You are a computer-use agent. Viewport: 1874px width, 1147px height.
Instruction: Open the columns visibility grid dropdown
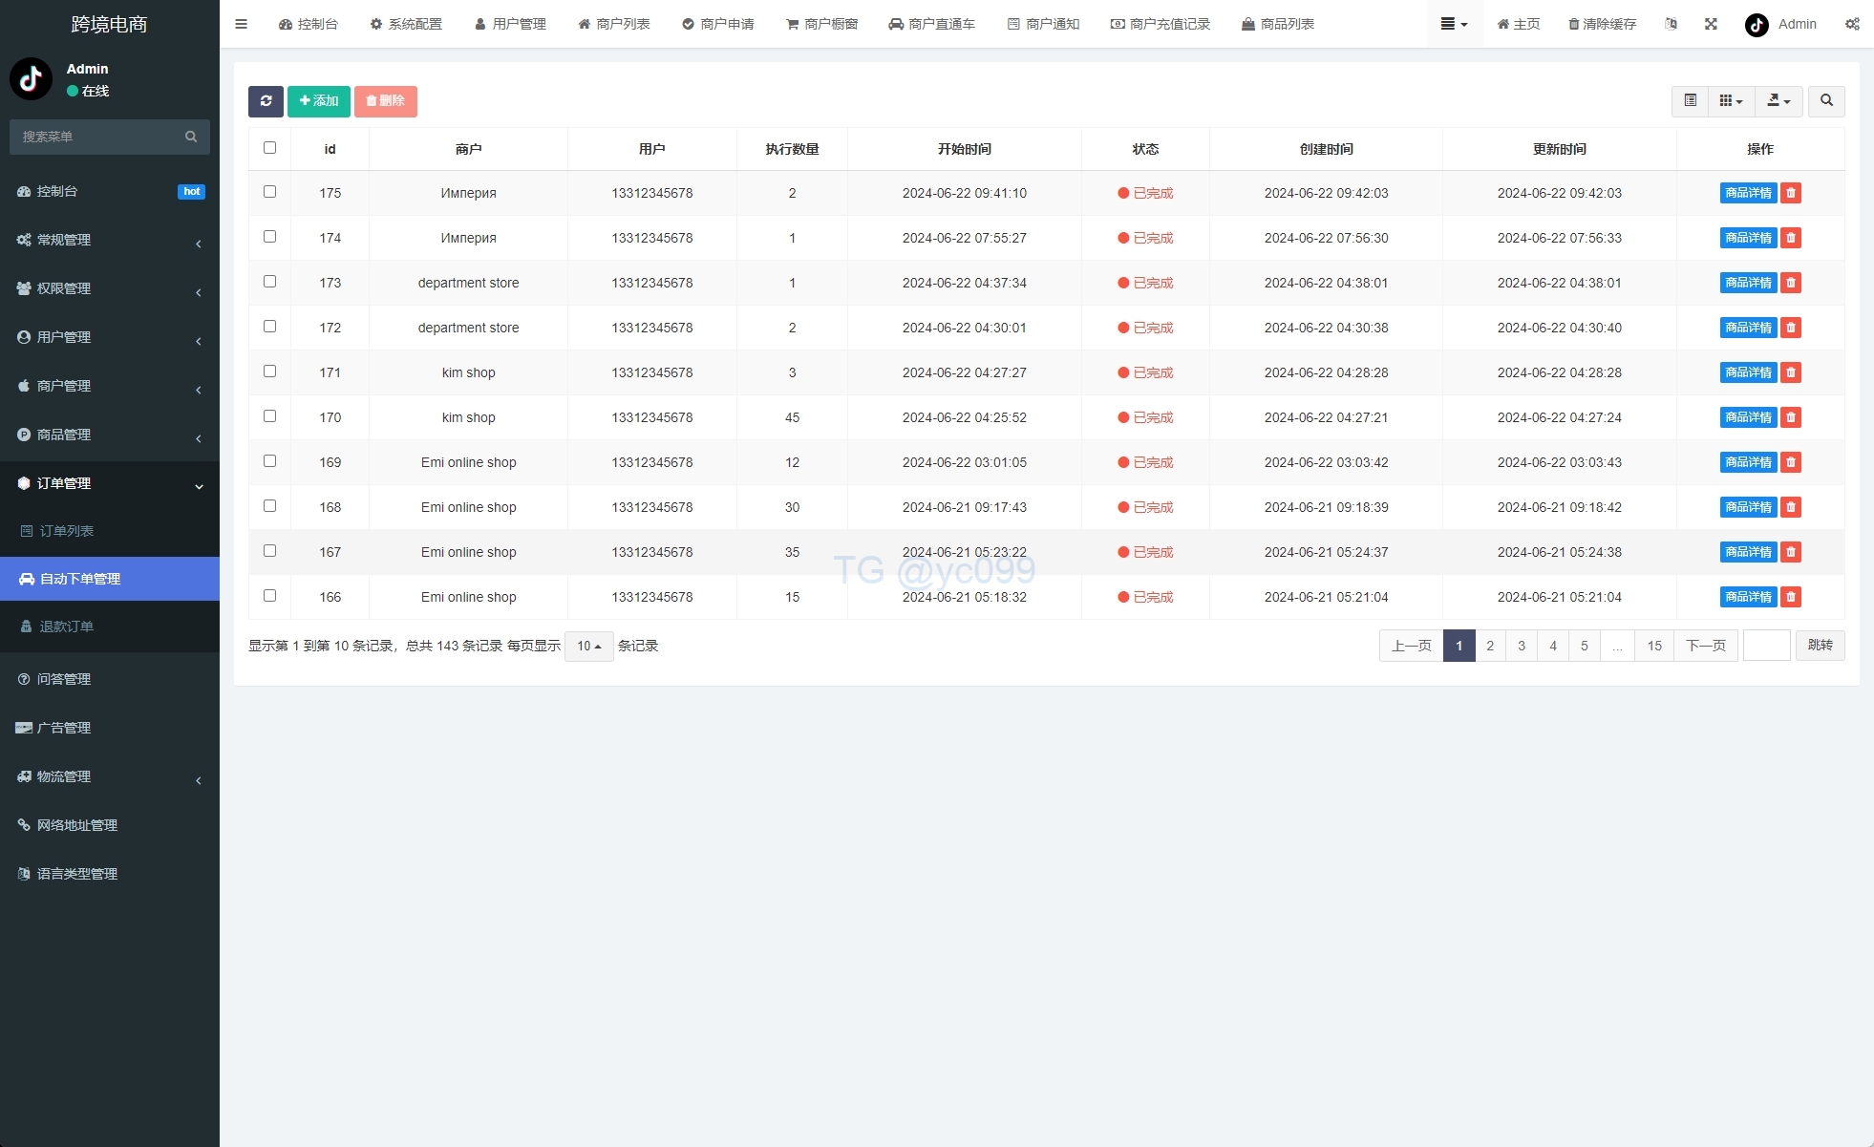click(1731, 101)
